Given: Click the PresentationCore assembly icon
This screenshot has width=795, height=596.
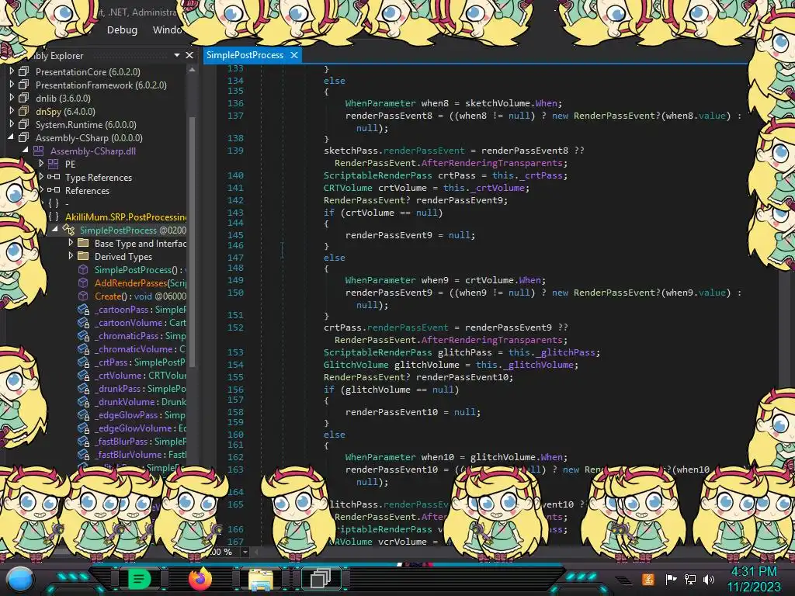Looking at the screenshot, I should [23, 71].
